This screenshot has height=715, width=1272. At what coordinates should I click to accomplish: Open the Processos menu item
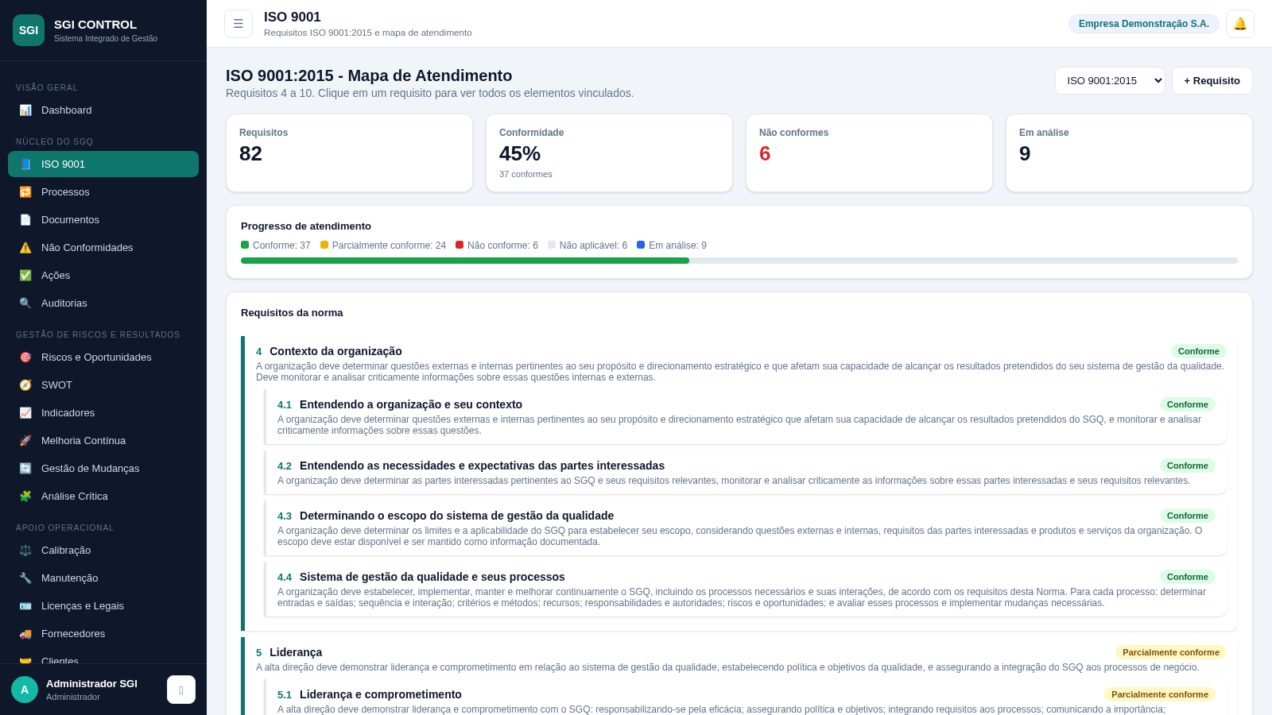point(103,192)
